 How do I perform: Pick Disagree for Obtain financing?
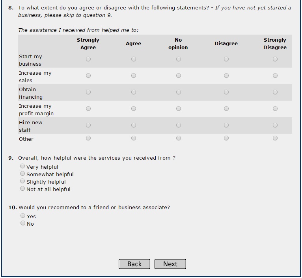pos(226,92)
